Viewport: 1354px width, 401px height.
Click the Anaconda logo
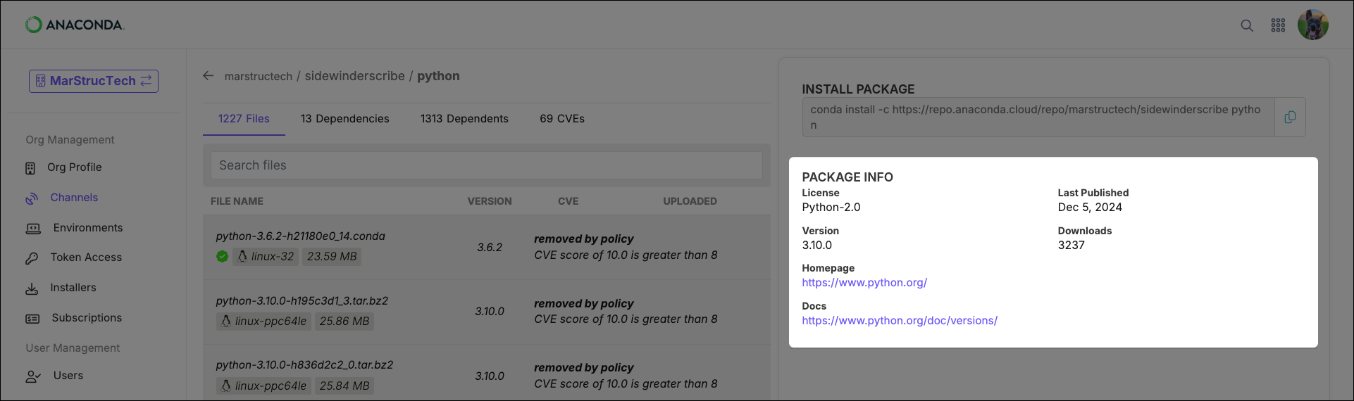(75, 25)
